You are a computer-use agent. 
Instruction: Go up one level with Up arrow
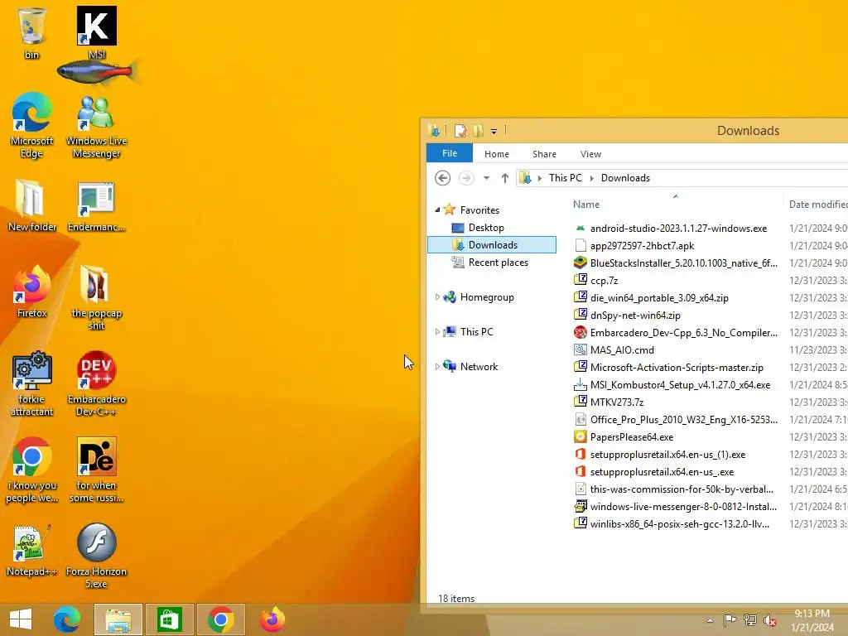pyautogui.click(x=504, y=178)
